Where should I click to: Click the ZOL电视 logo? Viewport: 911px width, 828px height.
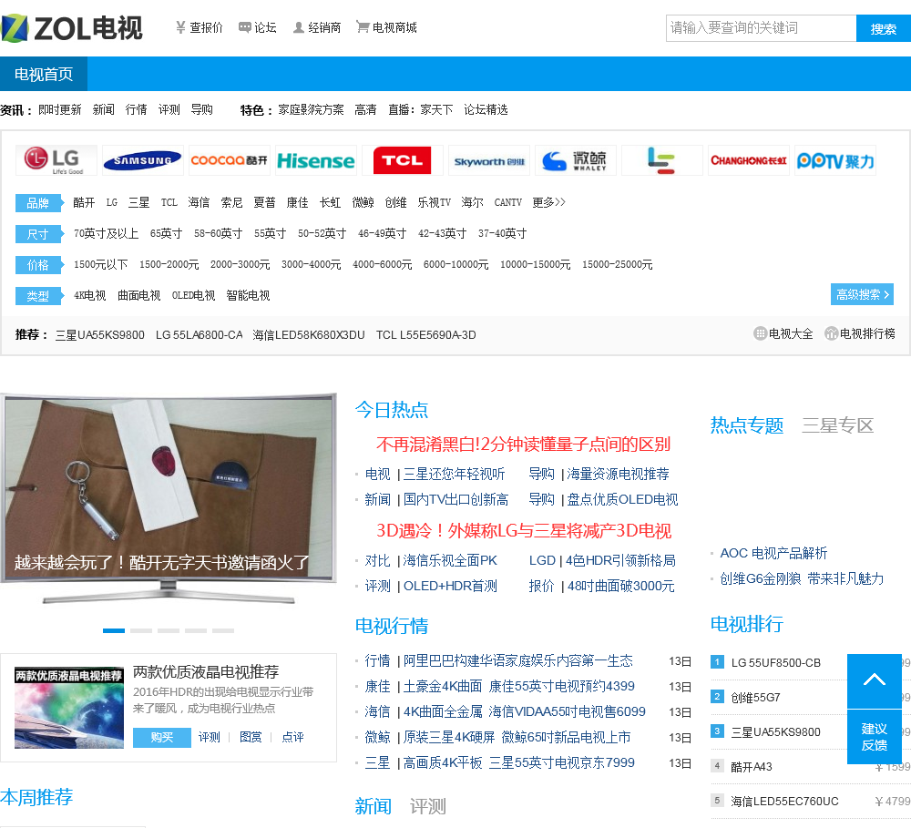(x=72, y=28)
